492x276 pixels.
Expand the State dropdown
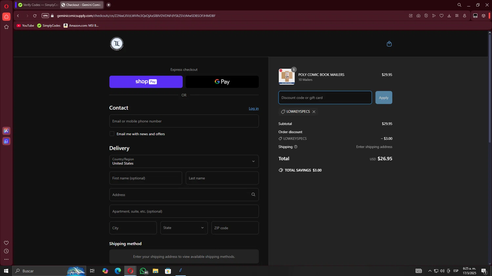click(184, 228)
